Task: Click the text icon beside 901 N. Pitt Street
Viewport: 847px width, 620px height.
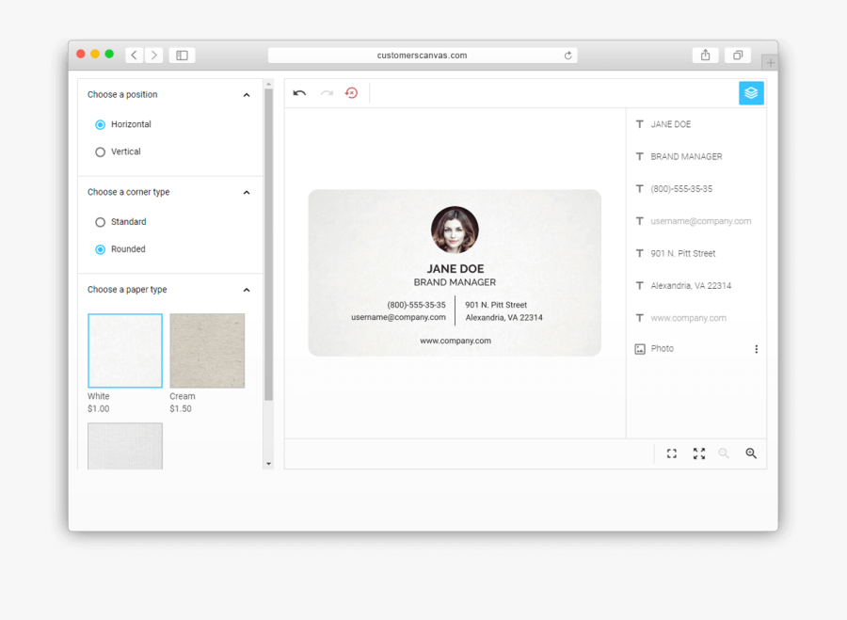Action: [640, 253]
